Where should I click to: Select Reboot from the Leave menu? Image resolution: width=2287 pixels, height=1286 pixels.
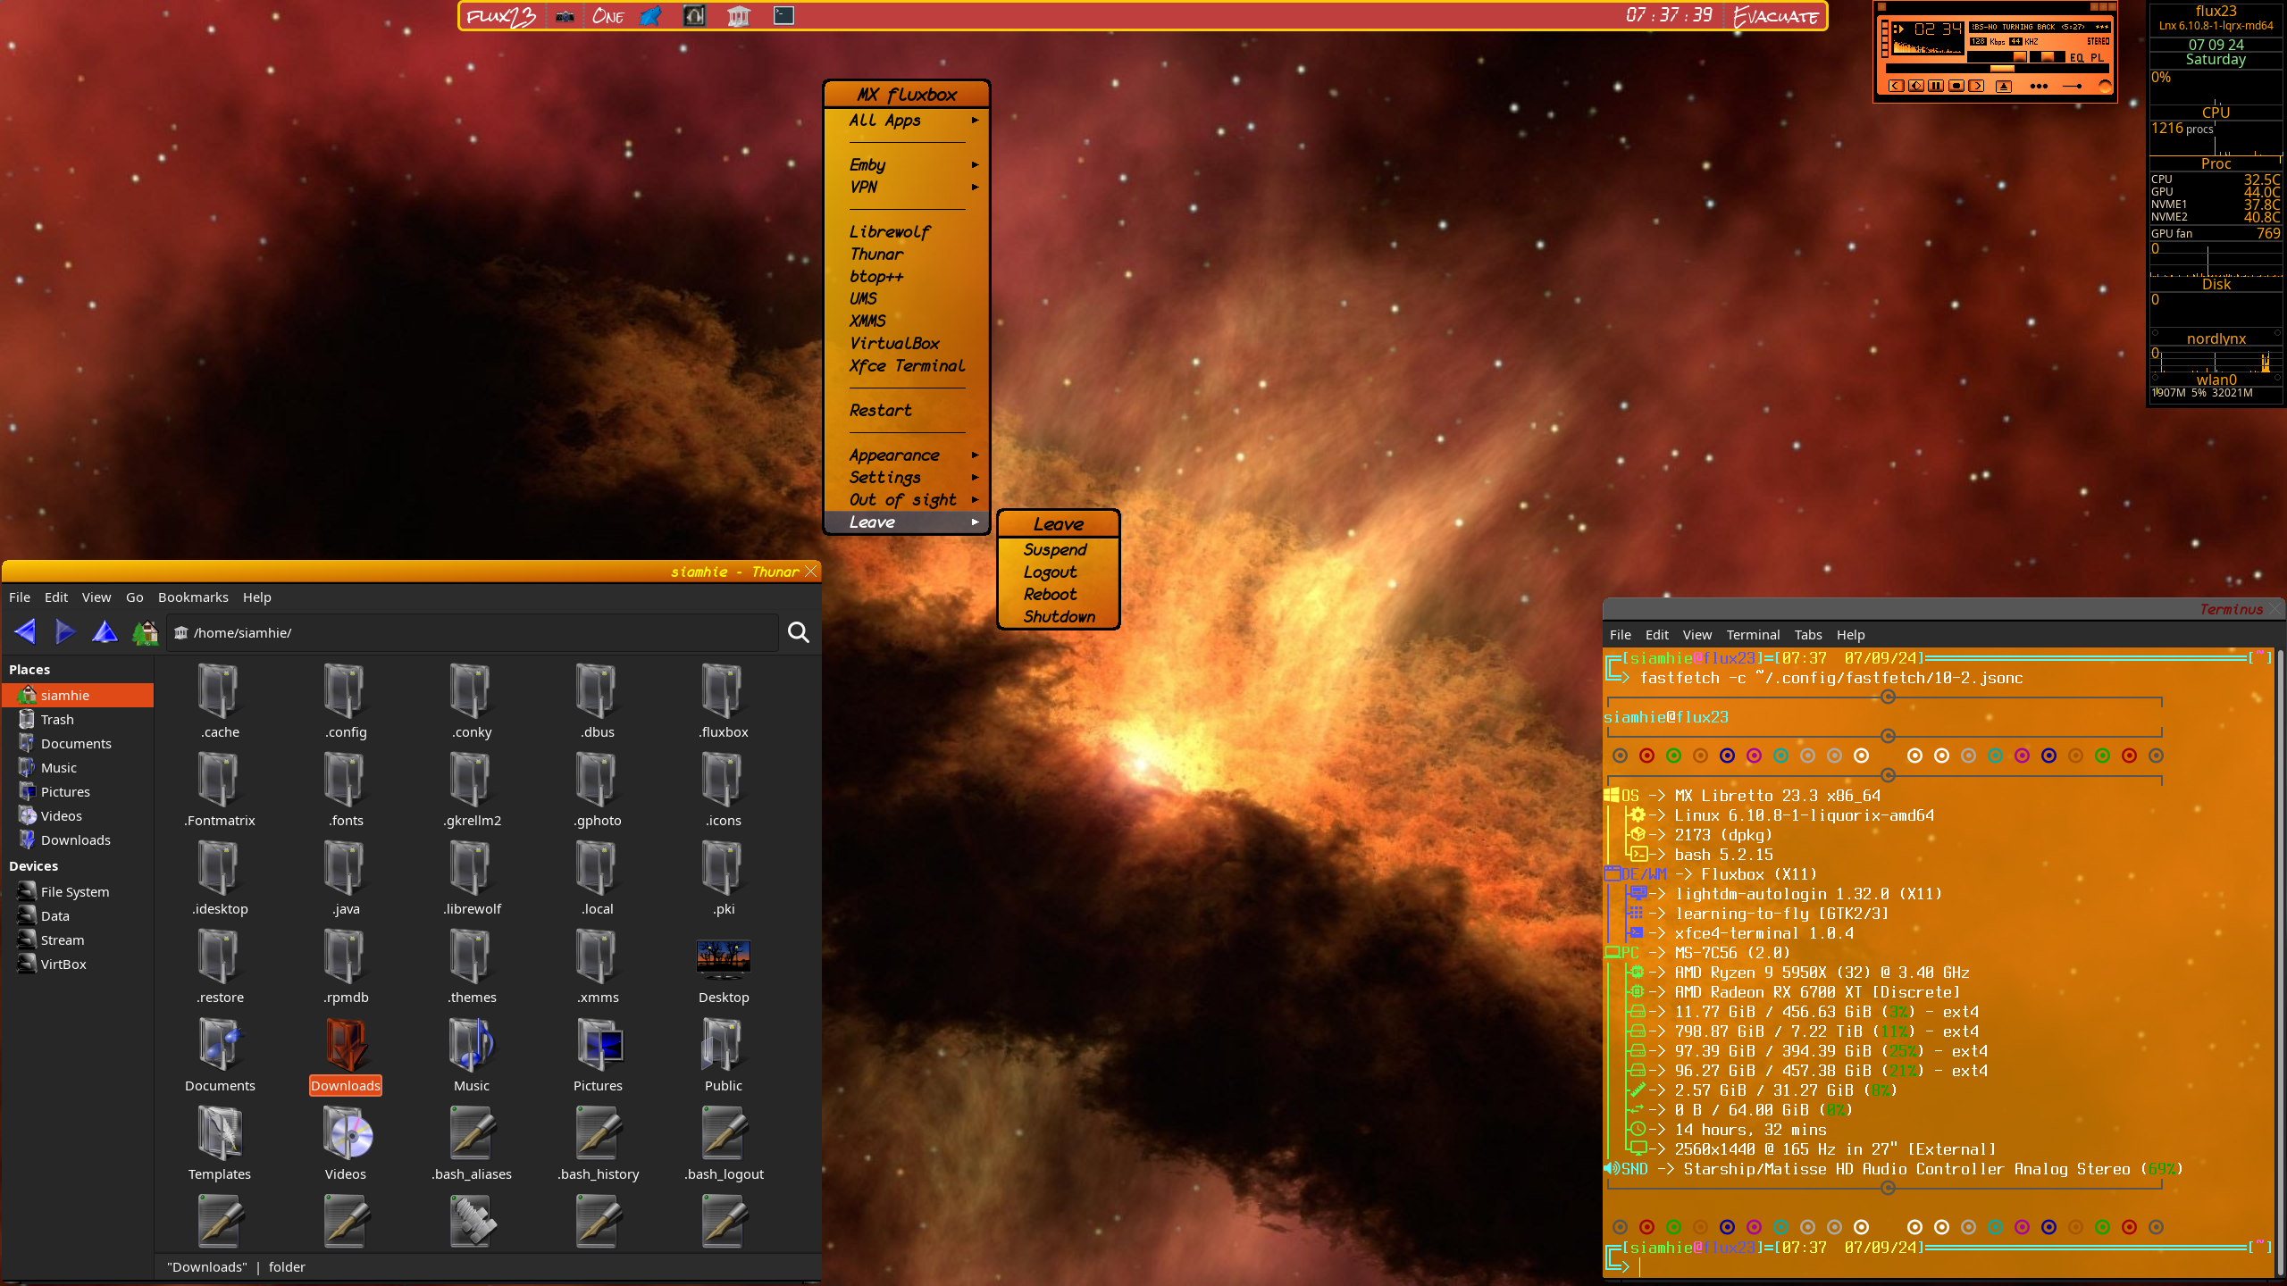pyautogui.click(x=1050, y=595)
